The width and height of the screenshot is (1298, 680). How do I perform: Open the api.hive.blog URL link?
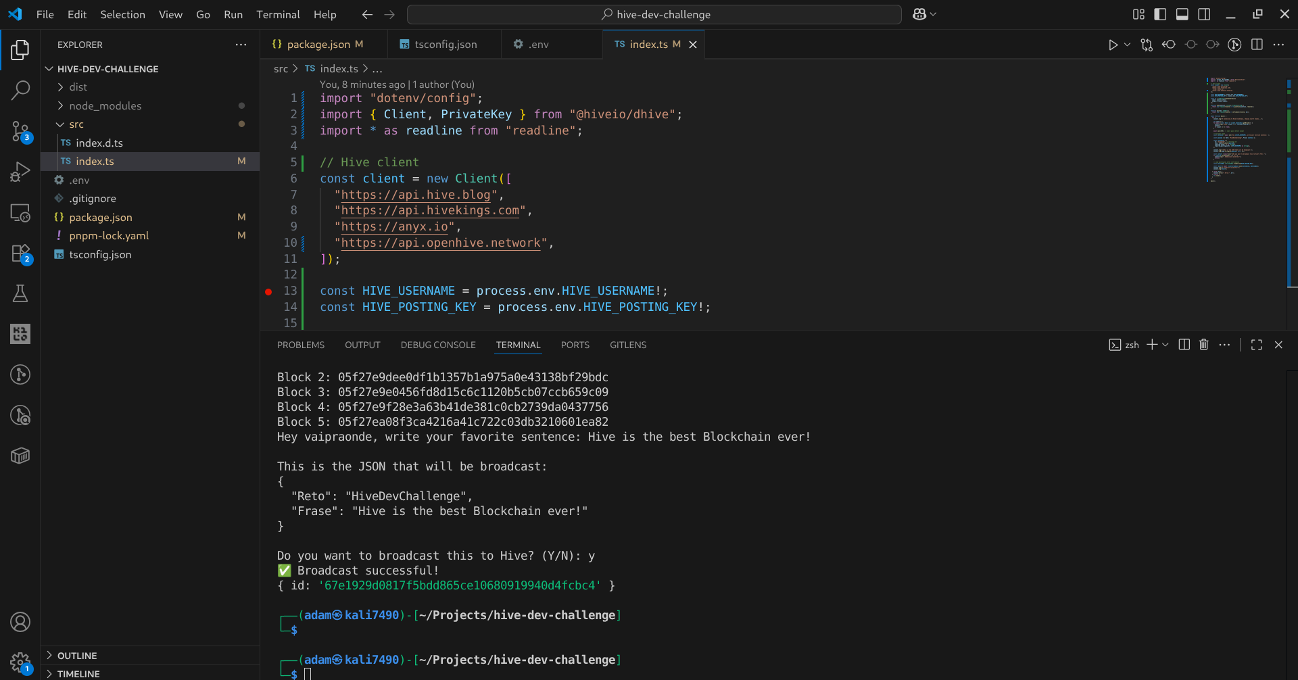pyautogui.click(x=415, y=195)
